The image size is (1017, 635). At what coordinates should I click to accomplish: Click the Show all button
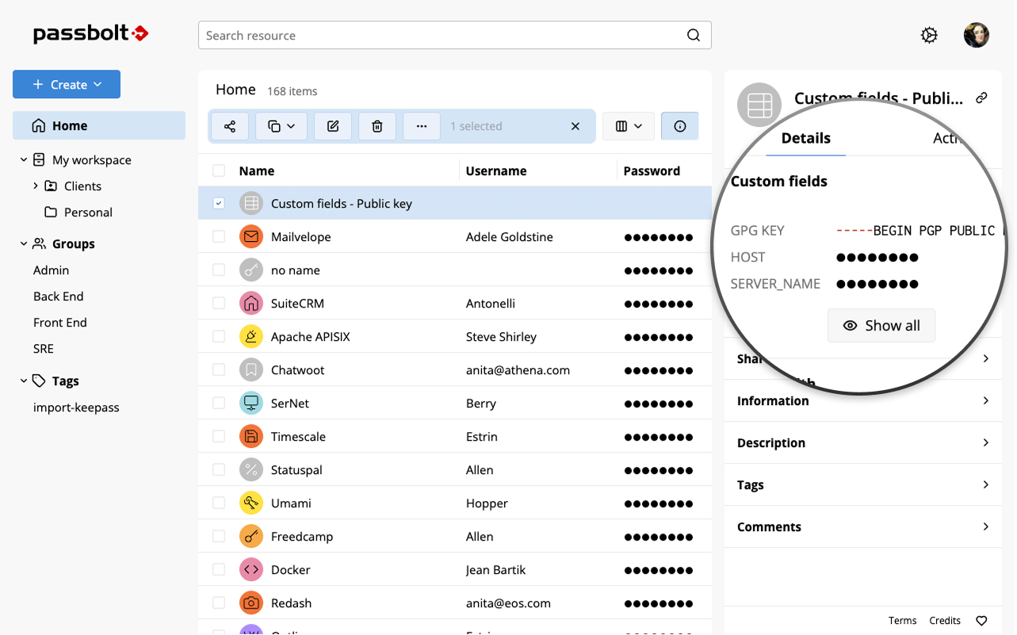point(881,326)
